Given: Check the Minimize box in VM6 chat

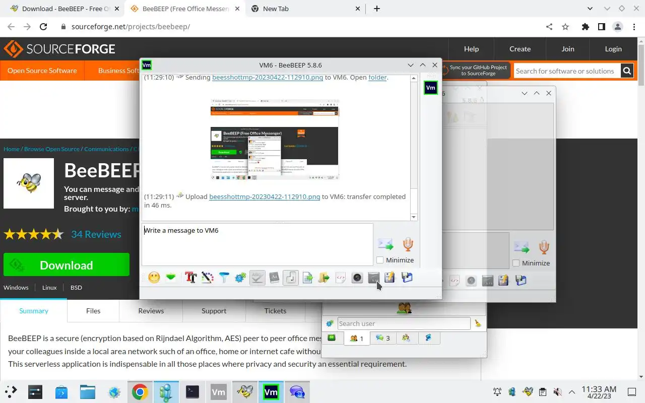Looking at the screenshot, I should 380,260.
